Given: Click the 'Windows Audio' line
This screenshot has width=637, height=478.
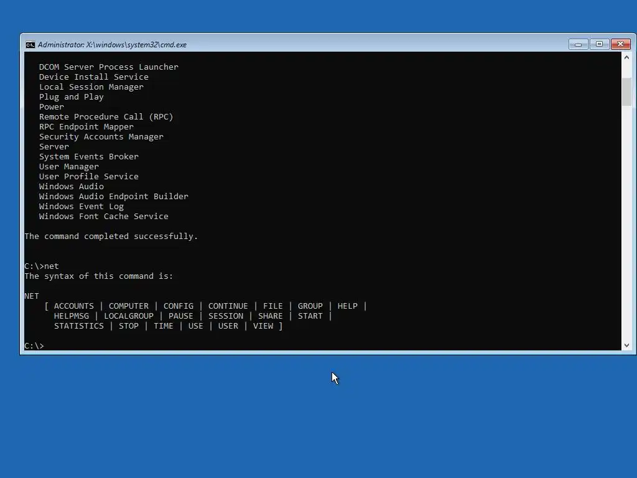Looking at the screenshot, I should pyautogui.click(x=71, y=187).
